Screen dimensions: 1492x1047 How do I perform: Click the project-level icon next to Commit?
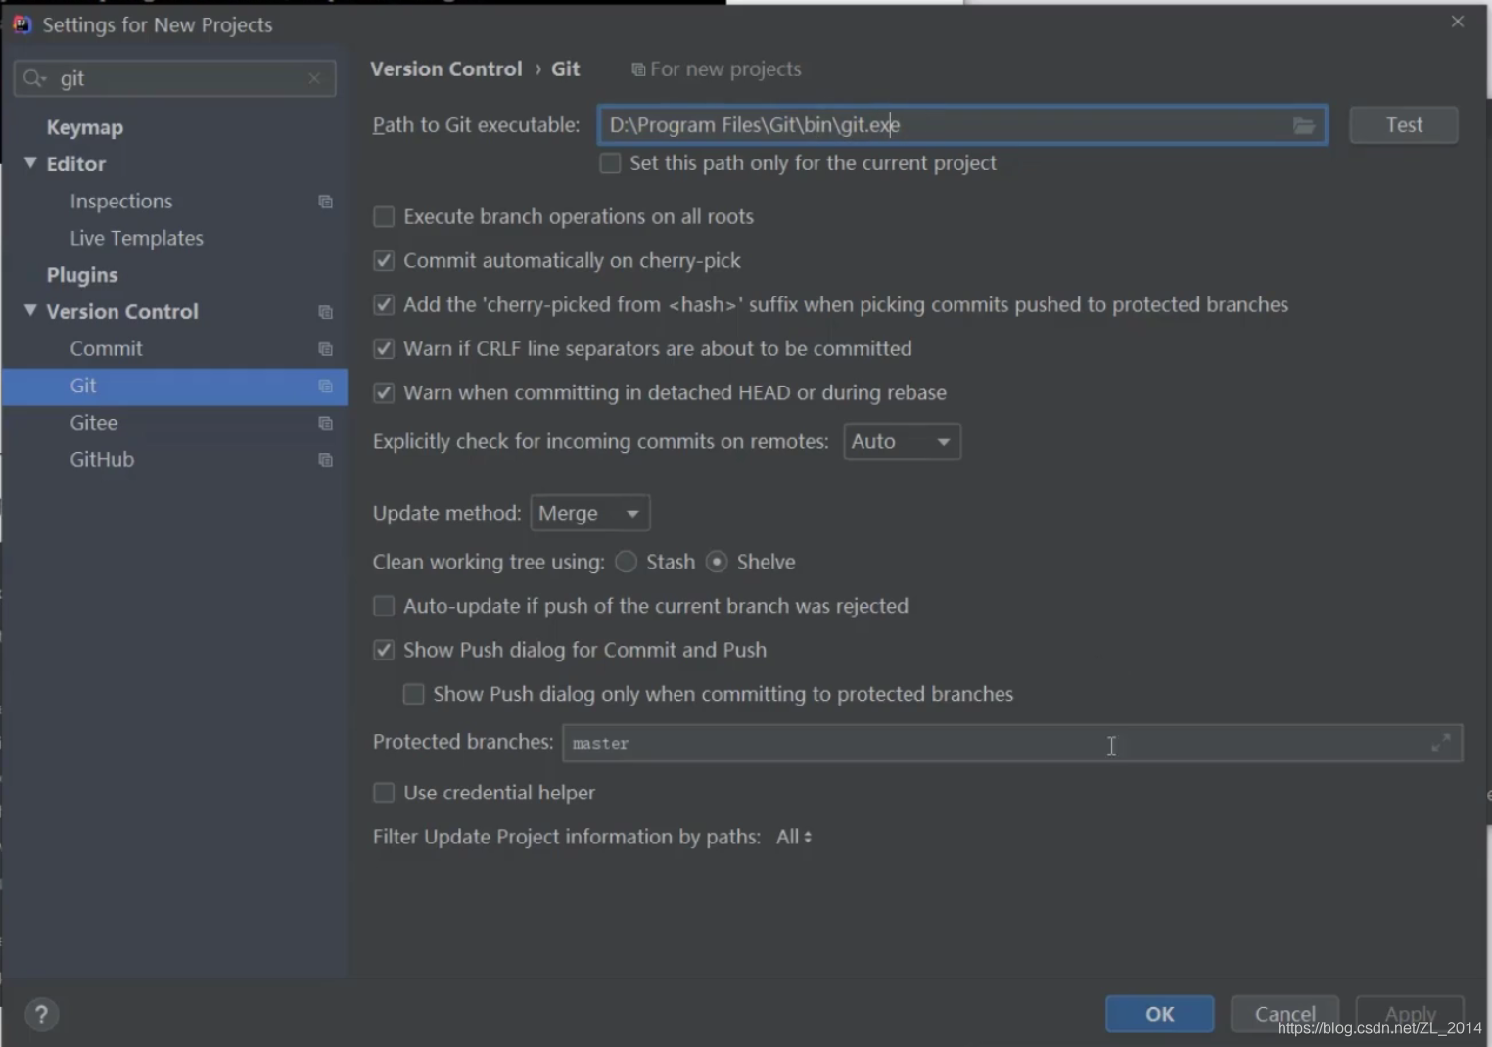(325, 349)
